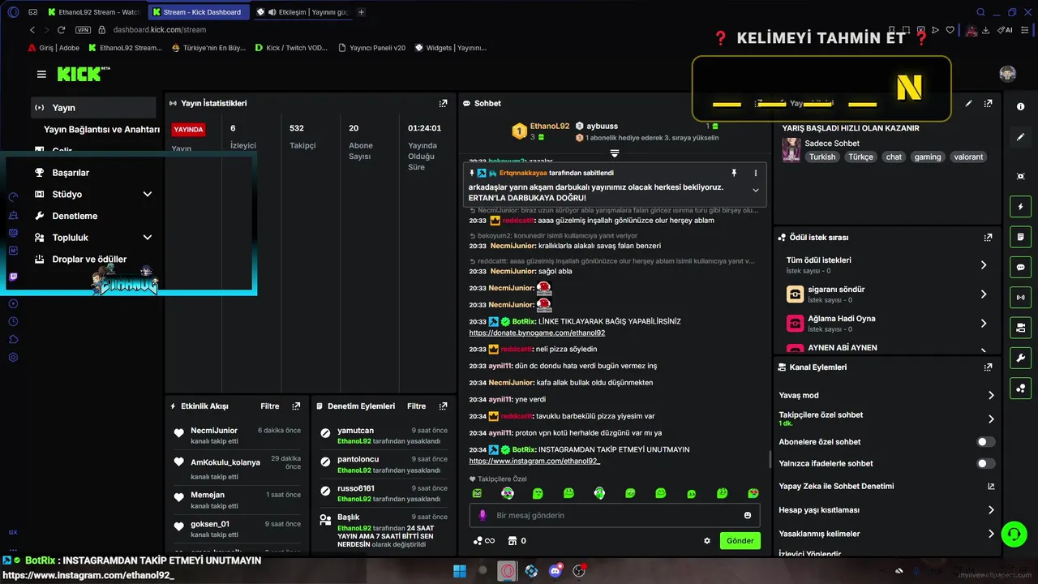
Task: Toggle the wrench widget in the right sidebar
Action: click(x=1020, y=359)
